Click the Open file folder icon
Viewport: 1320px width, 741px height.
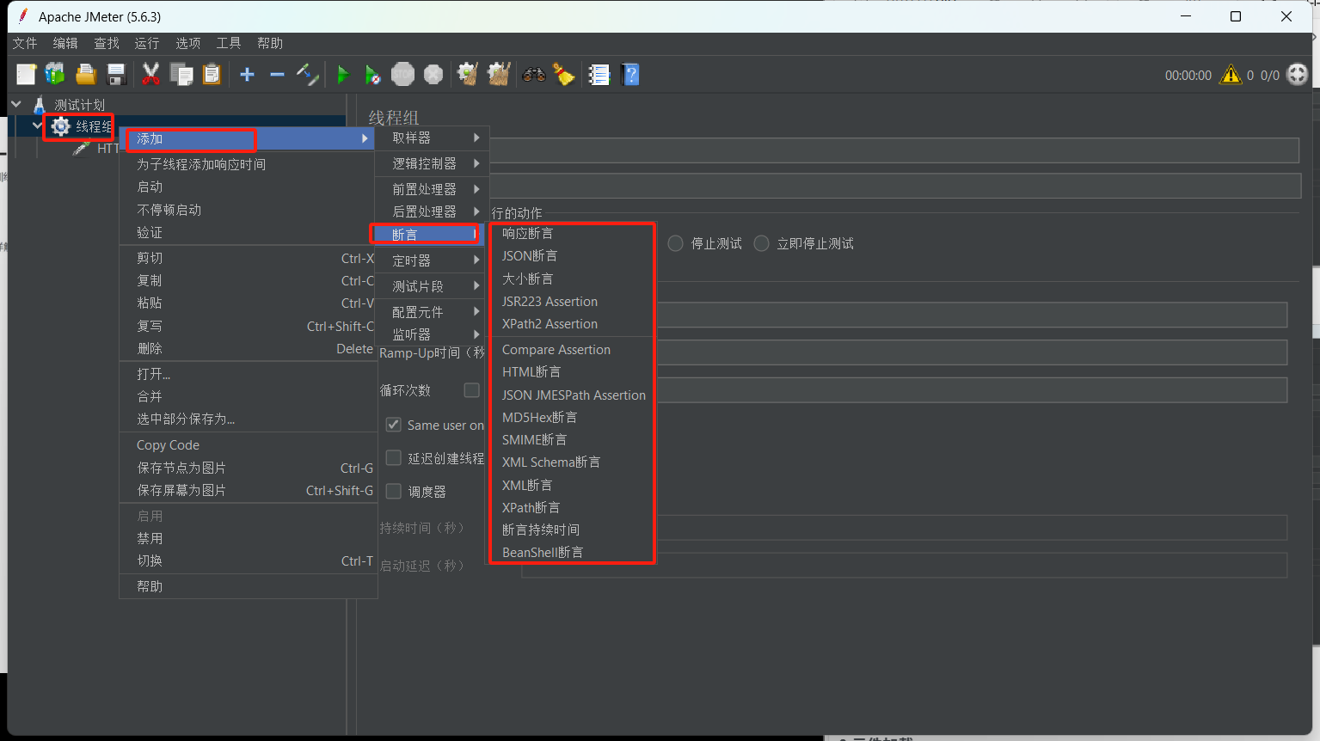click(x=86, y=75)
